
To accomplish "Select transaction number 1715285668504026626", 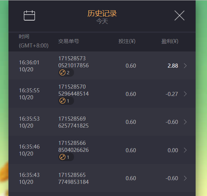I will point(73,146).
